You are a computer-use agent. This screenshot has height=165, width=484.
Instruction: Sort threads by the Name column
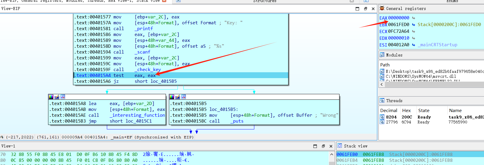pyautogui.click(x=455, y=111)
